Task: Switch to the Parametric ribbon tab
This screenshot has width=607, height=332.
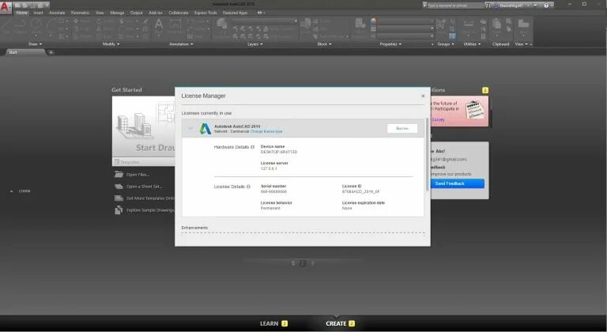Action: [x=80, y=13]
